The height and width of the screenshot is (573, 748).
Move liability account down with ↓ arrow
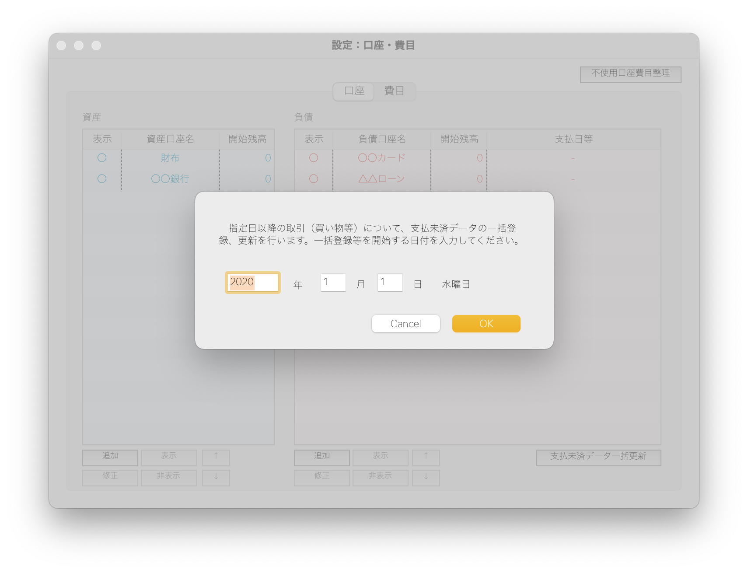coord(426,478)
